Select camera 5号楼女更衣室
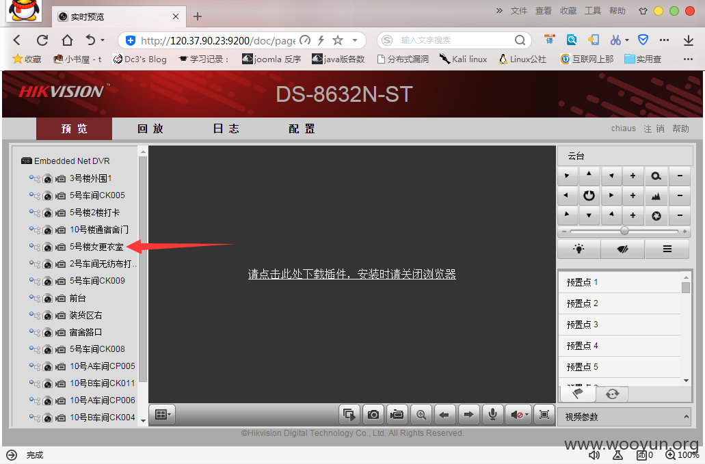The width and height of the screenshot is (705, 464). click(96, 247)
